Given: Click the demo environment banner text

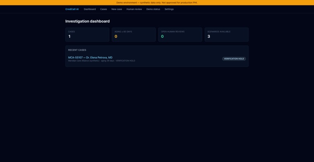Looking at the screenshot, I should point(157,3).
